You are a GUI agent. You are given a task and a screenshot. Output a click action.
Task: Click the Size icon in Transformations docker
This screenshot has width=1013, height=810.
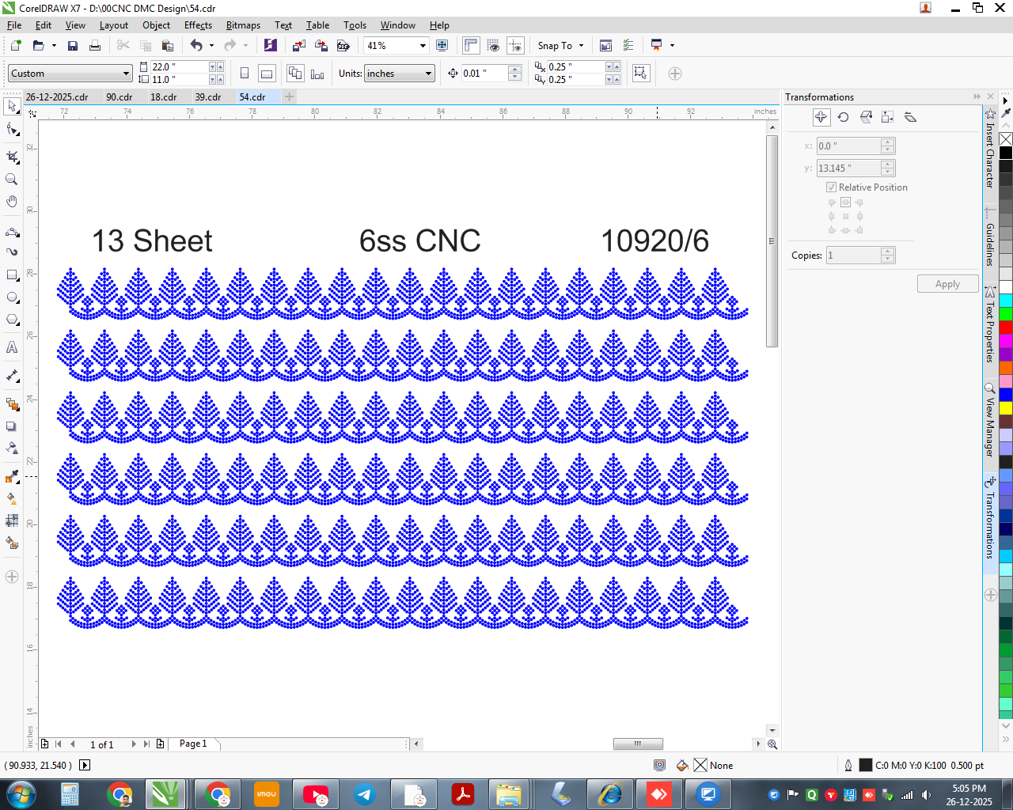[x=888, y=117]
